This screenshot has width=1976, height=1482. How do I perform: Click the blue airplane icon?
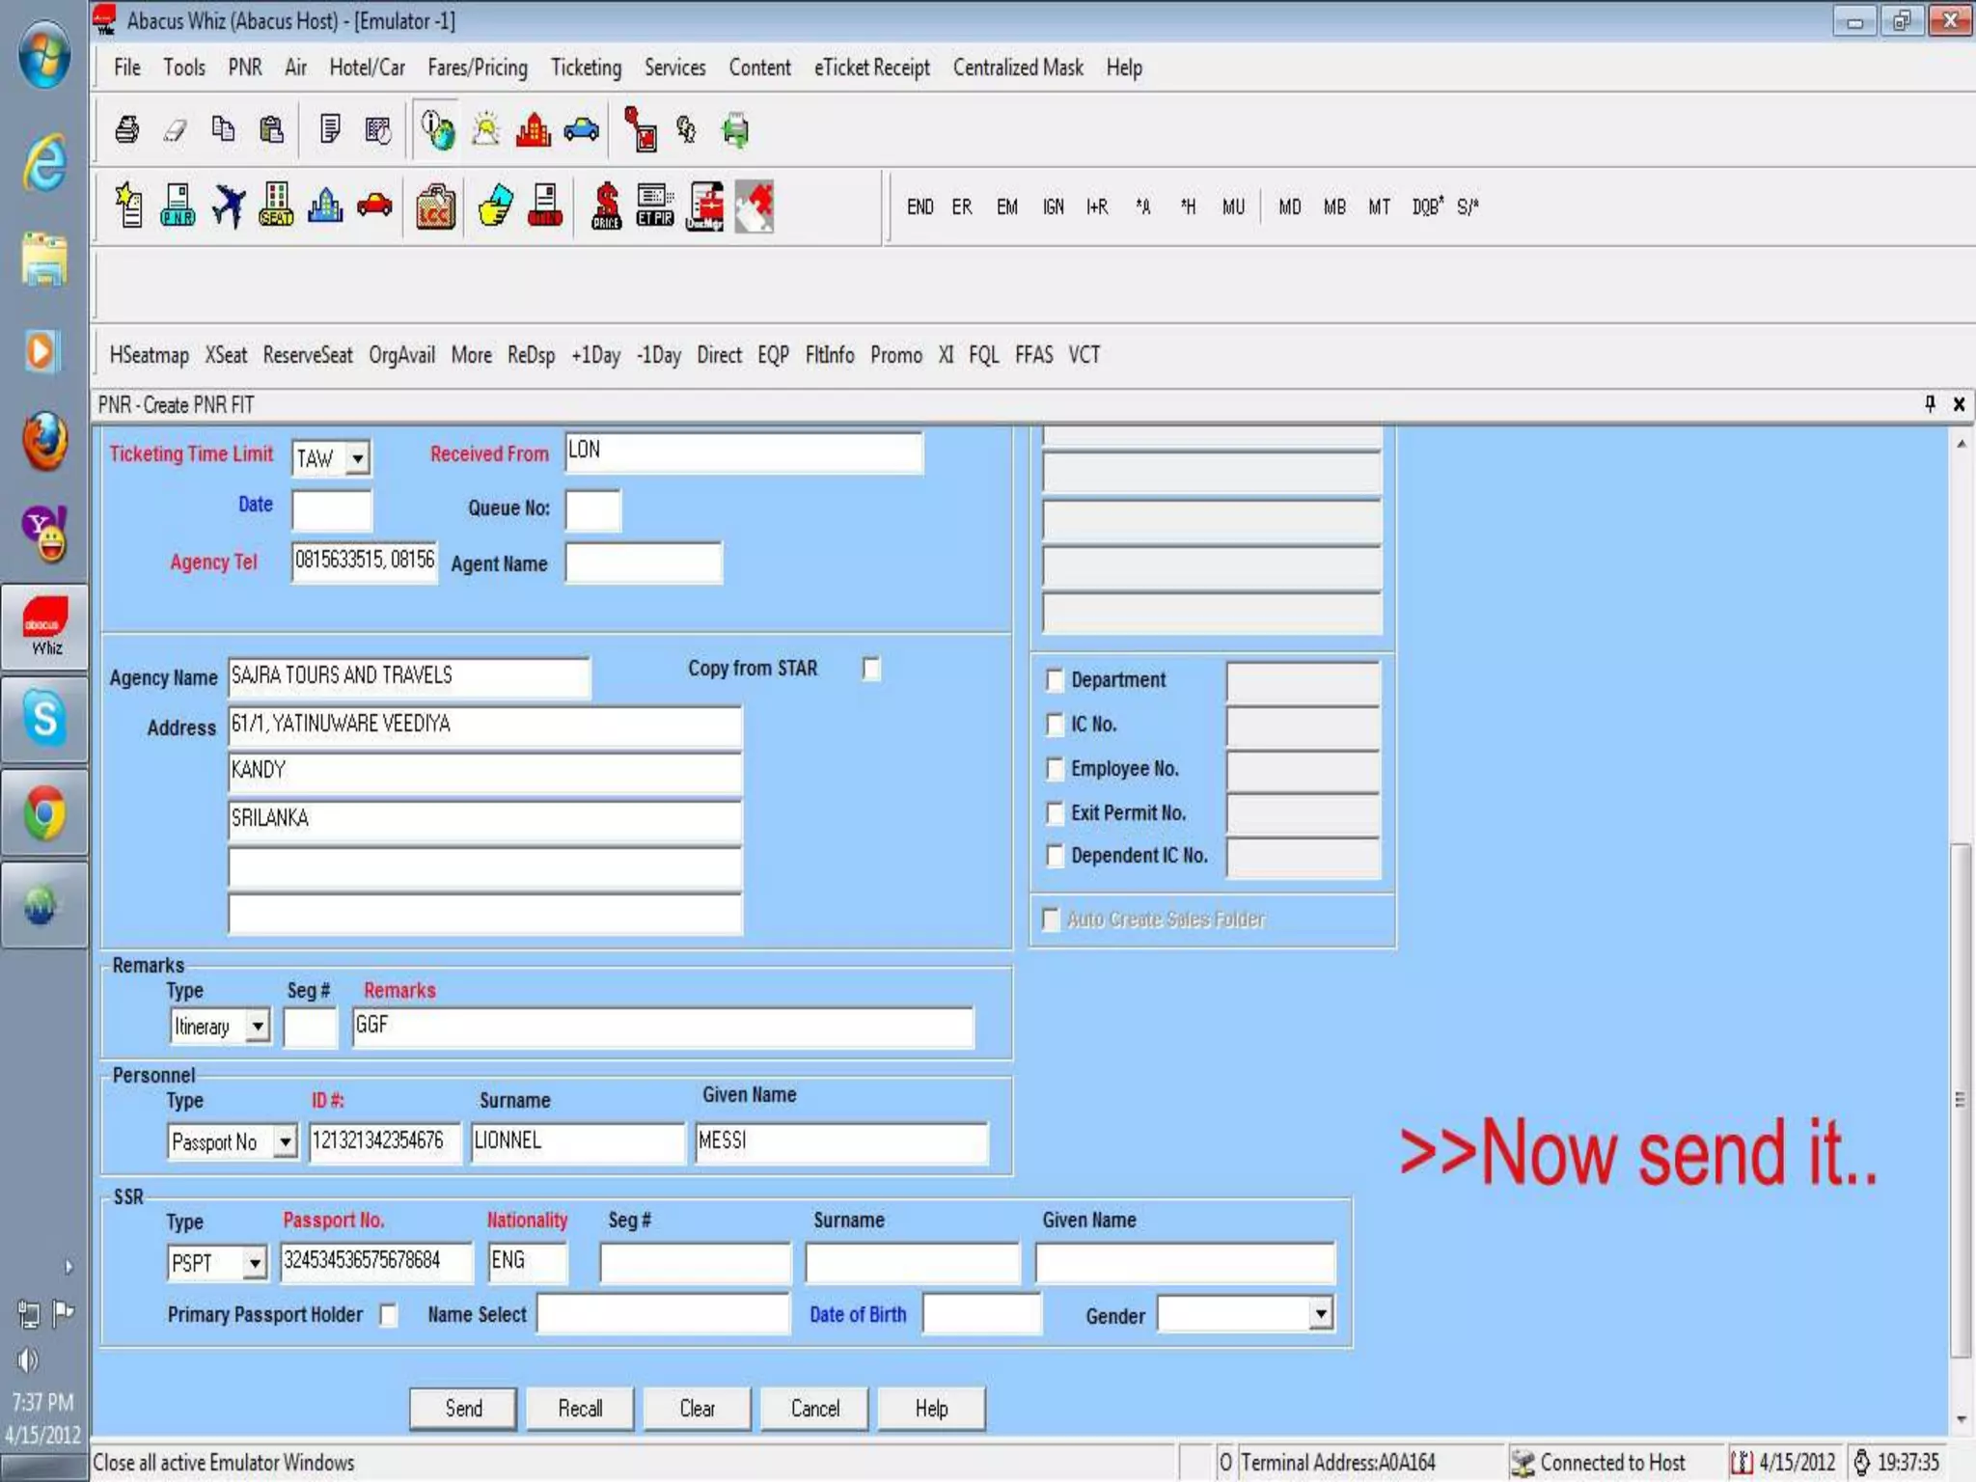pyautogui.click(x=228, y=206)
